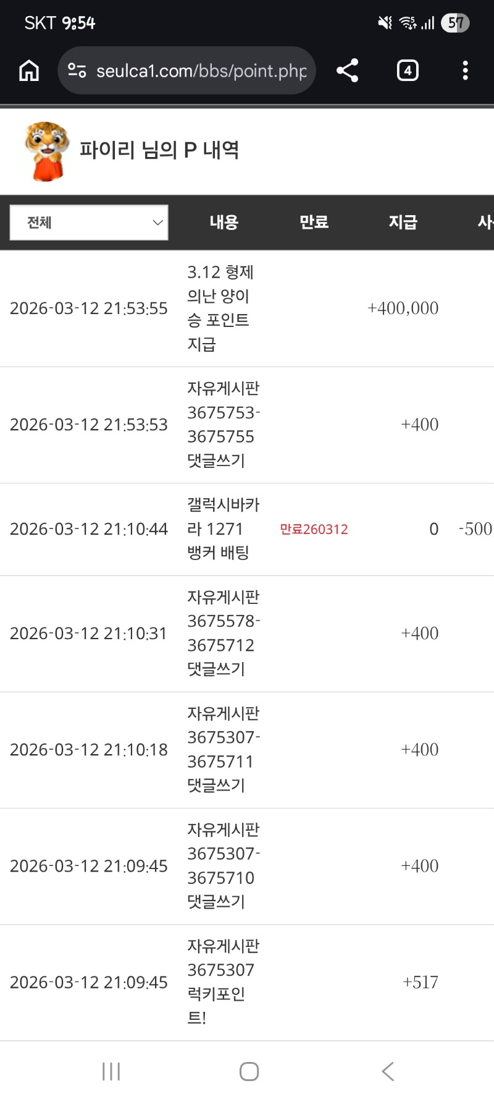This screenshot has width=494, height=1099.
Task: Tap the seulca1.com address bar
Action: click(x=201, y=70)
